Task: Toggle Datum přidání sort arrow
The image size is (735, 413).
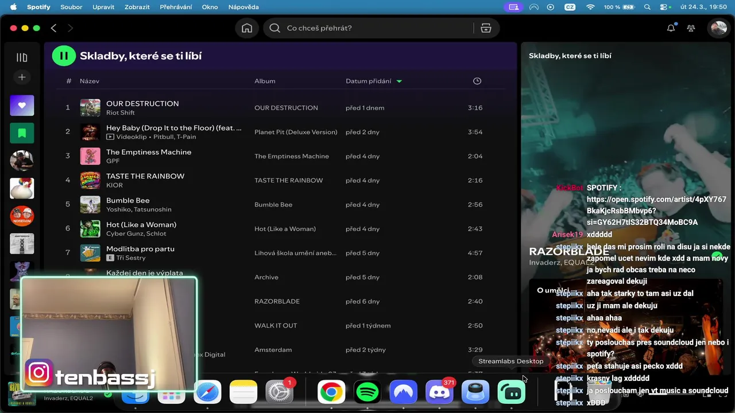Action: (x=399, y=81)
